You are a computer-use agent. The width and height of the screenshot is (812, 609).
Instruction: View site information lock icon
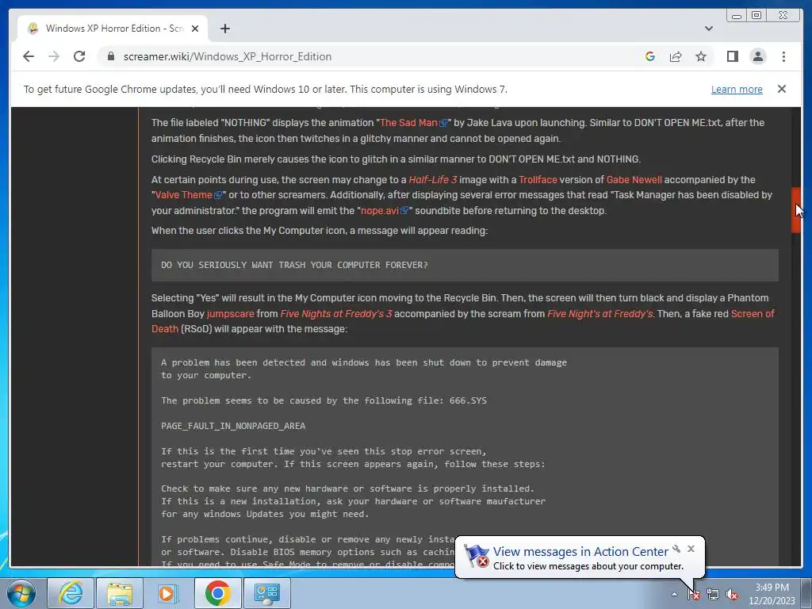pos(110,56)
